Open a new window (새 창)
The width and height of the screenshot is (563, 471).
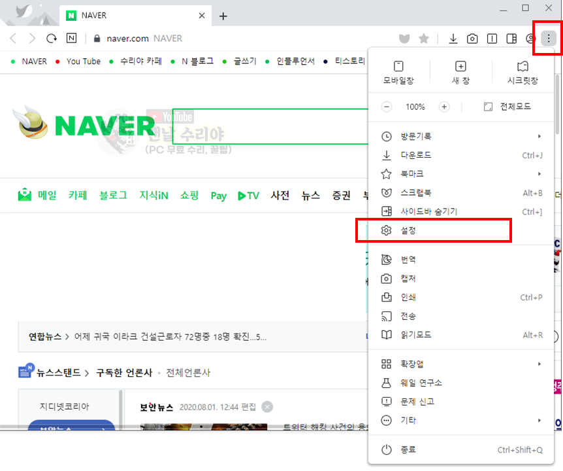(460, 73)
